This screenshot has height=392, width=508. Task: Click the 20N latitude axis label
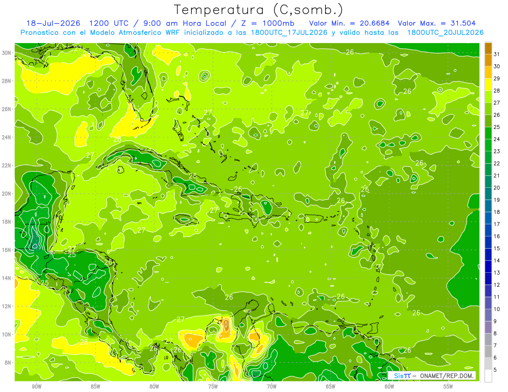(x=6, y=194)
